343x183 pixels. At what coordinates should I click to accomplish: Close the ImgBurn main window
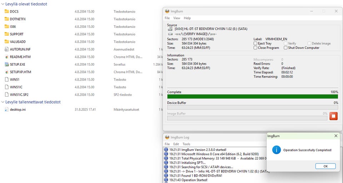[336, 11]
